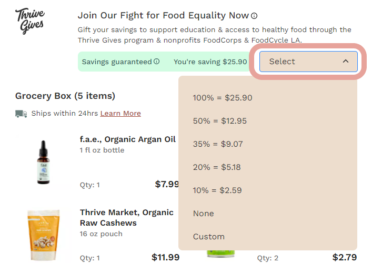Choose 100% = $25.90 option
This screenshot has height=263, width=372.
[x=223, y=98]
